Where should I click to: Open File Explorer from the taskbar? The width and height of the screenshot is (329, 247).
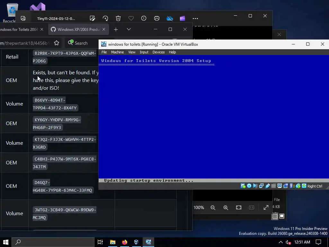point(113,242)
